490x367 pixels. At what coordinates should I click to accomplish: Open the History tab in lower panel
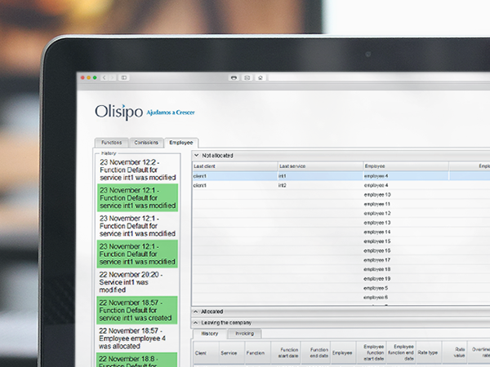tap(209, 334)
